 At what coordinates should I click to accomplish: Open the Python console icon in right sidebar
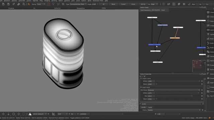208,70
